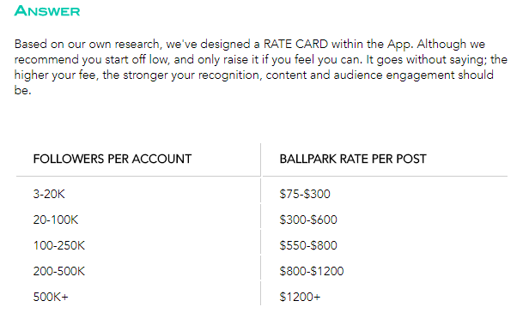The image size is (529, 325).
Task: Click the Answer heading
Action: pos(47,11)
